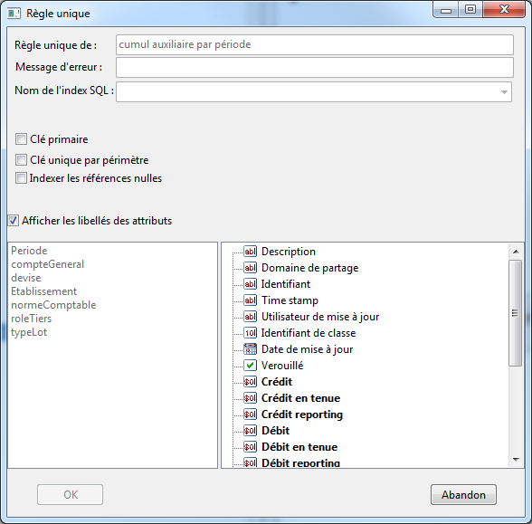The width and height of the screenshot is (532, 524).
Task: Tick the Clé unique par périmètre checkbox
Action: [21, 160]
